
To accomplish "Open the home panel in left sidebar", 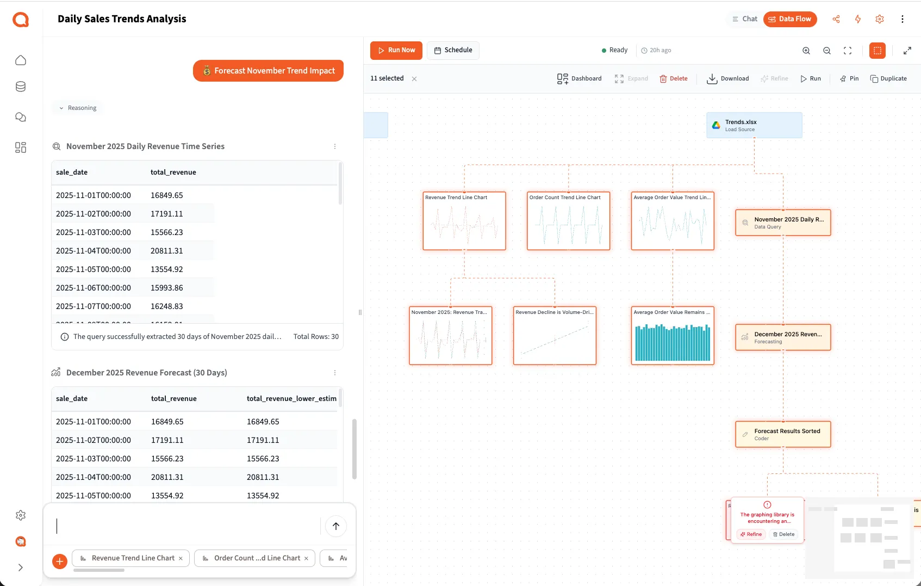I will (21, 60).
